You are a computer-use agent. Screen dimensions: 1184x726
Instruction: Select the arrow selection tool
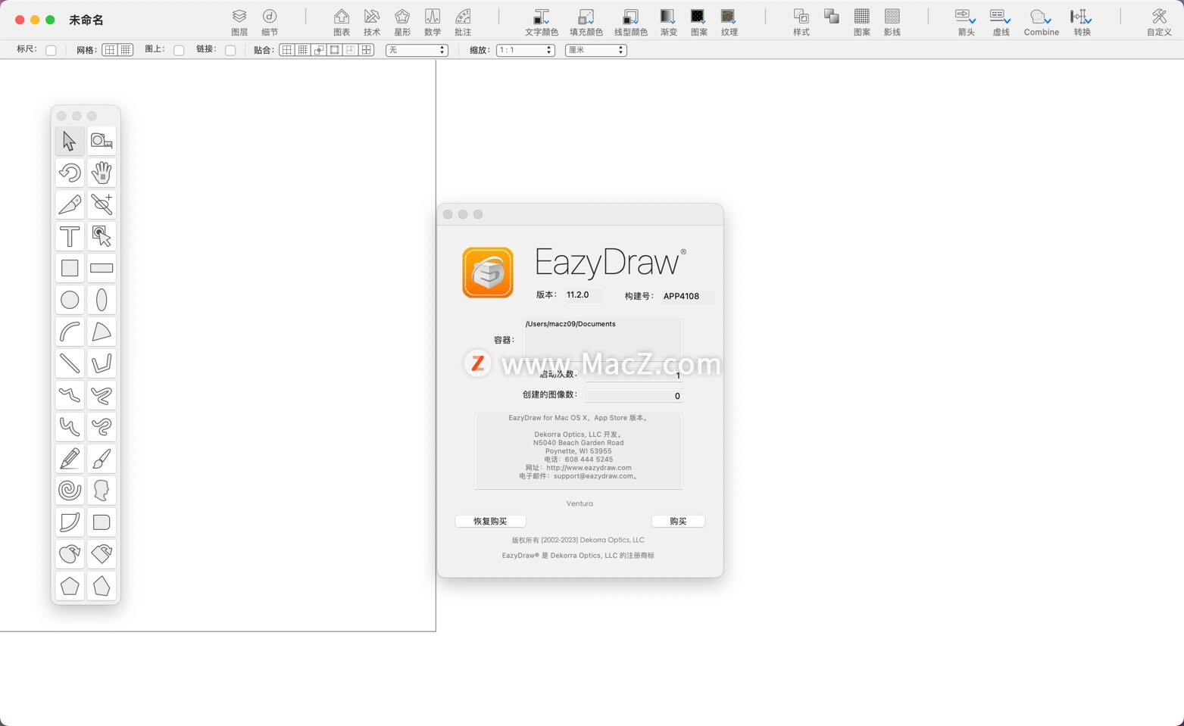(x=70, y=141)
